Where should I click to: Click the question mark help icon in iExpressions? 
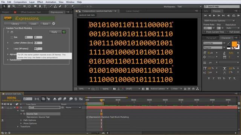pyautogui.click(x=8, y=32)
